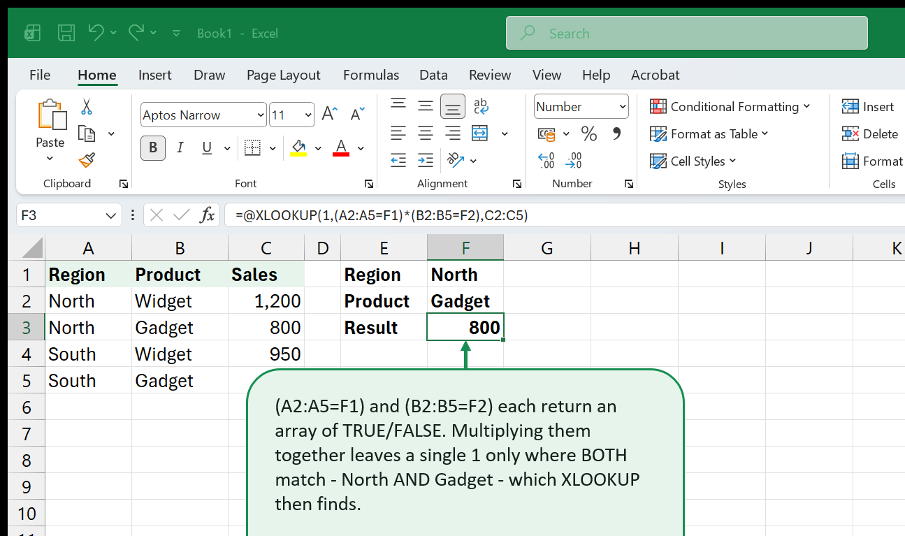Click Wrap Text icon
The width and height of the screenshot is (905, 536).
[x=481, y=106]
